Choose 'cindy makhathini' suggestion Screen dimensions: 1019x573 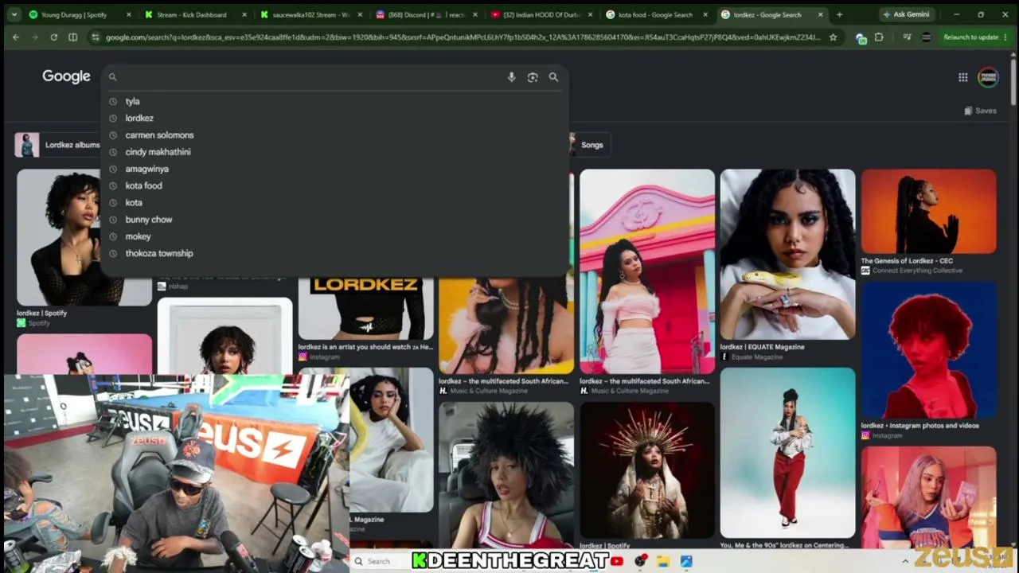[x=334, y=152]
